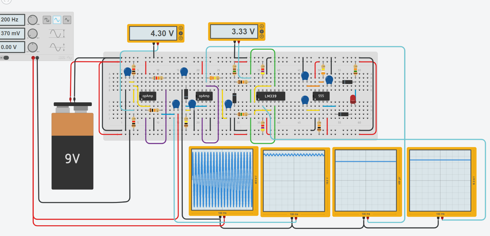Click the 200 Hz frequency display
This screenshot has width=490, height=236.
pos(12,20)
